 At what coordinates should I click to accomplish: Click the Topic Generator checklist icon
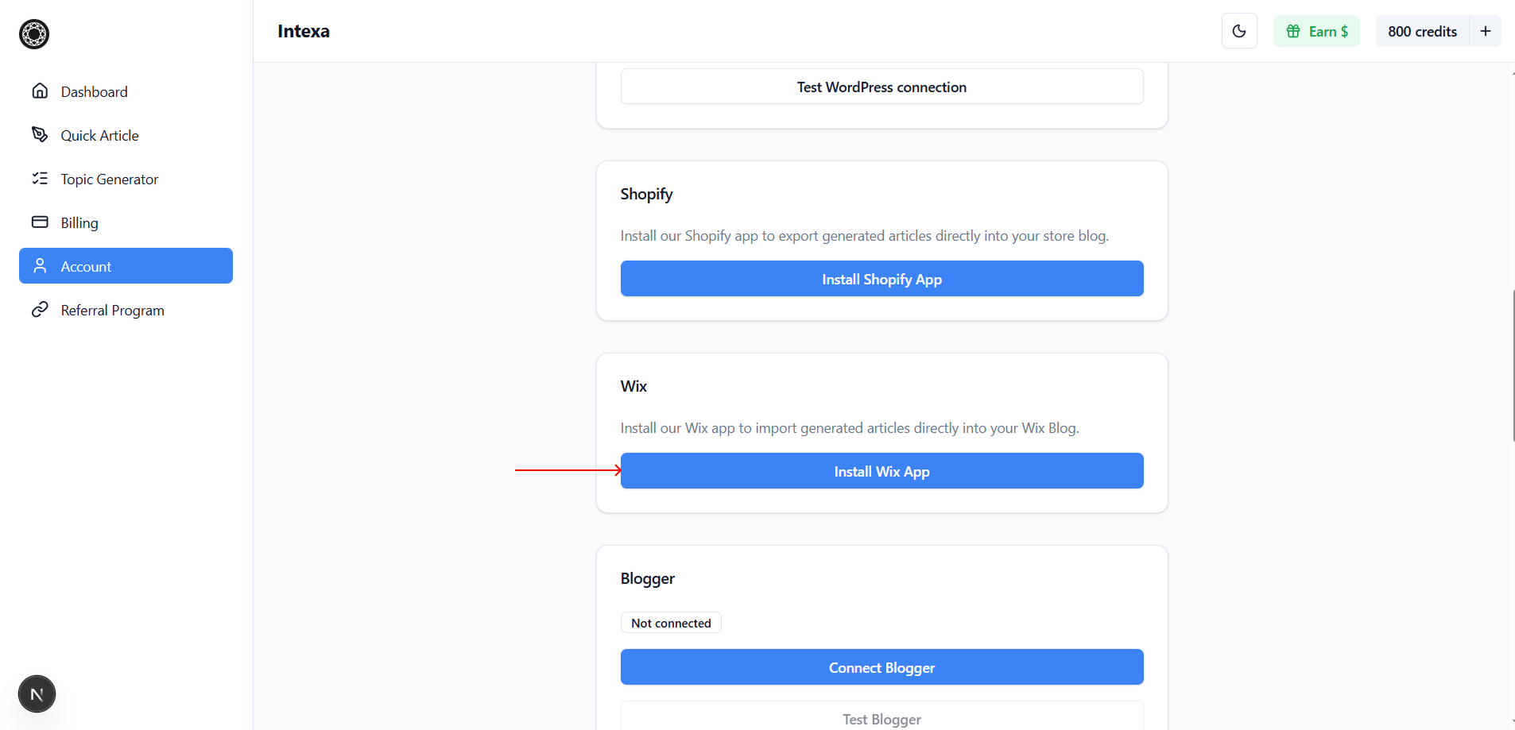[x=40, y=179]
